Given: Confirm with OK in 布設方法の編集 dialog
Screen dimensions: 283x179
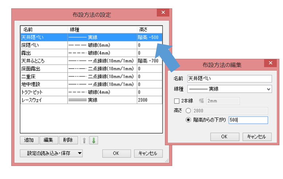Looking at the screenshot, I should pos(225,137).
